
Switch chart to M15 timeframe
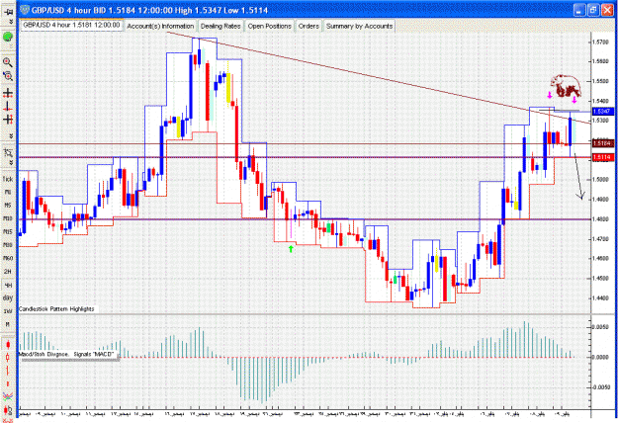(8, 232)
